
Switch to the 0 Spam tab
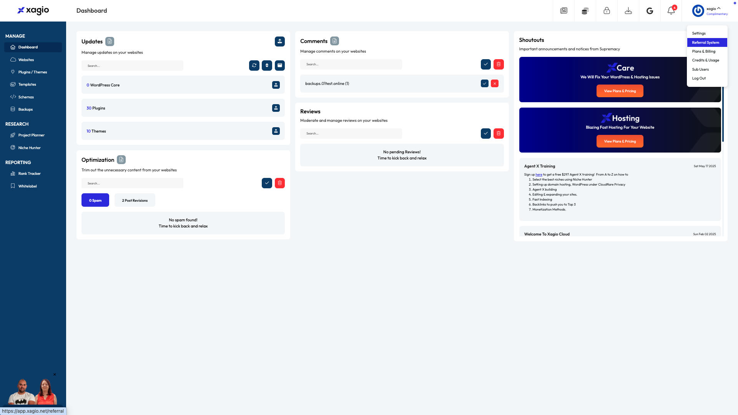pos(95,200)
